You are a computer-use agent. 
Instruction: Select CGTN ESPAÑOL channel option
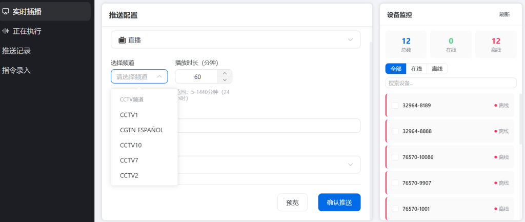tap(142, 130)
